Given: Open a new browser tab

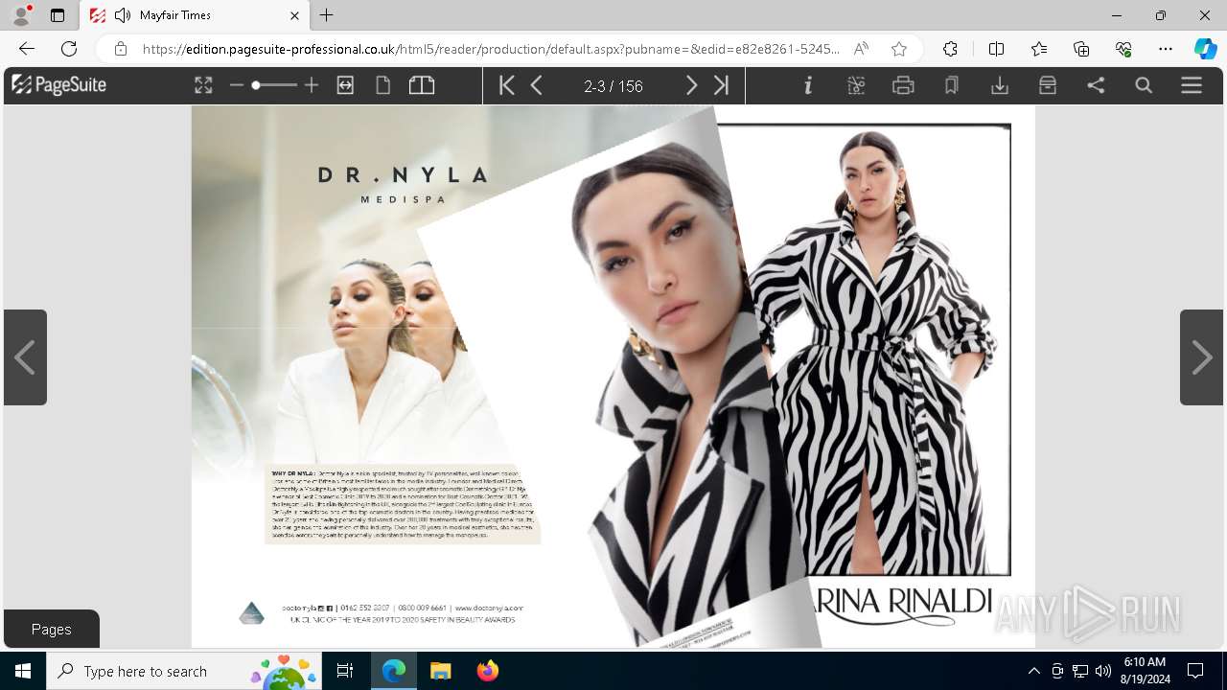Looking at the screenshot, I should (x=327, y=15).
